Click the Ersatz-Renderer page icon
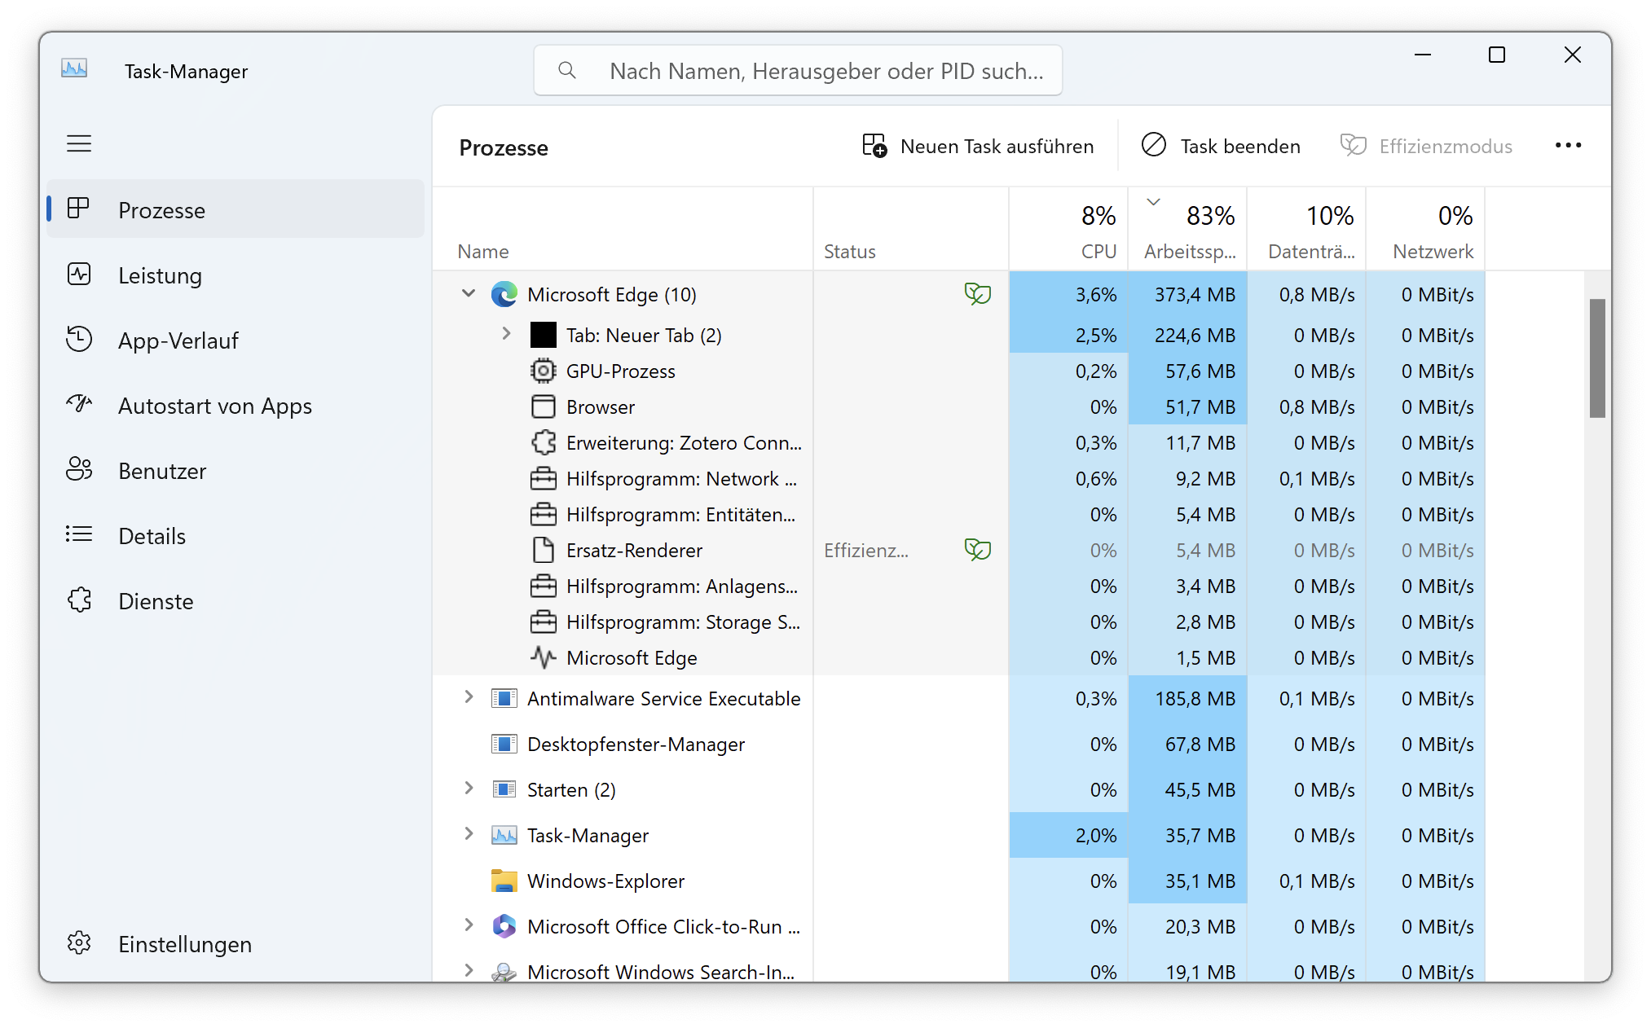Screen dimensions: 1651x1028 tap(544, 550)
